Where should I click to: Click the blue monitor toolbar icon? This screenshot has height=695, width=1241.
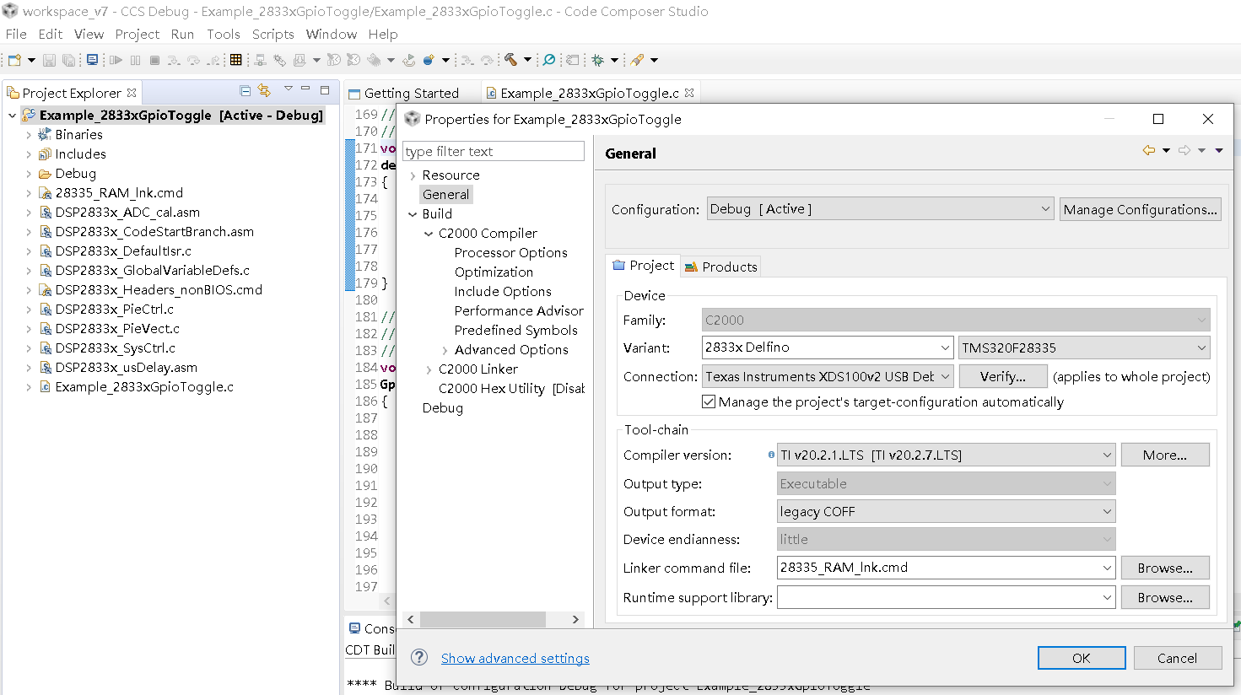coord(93,60)
